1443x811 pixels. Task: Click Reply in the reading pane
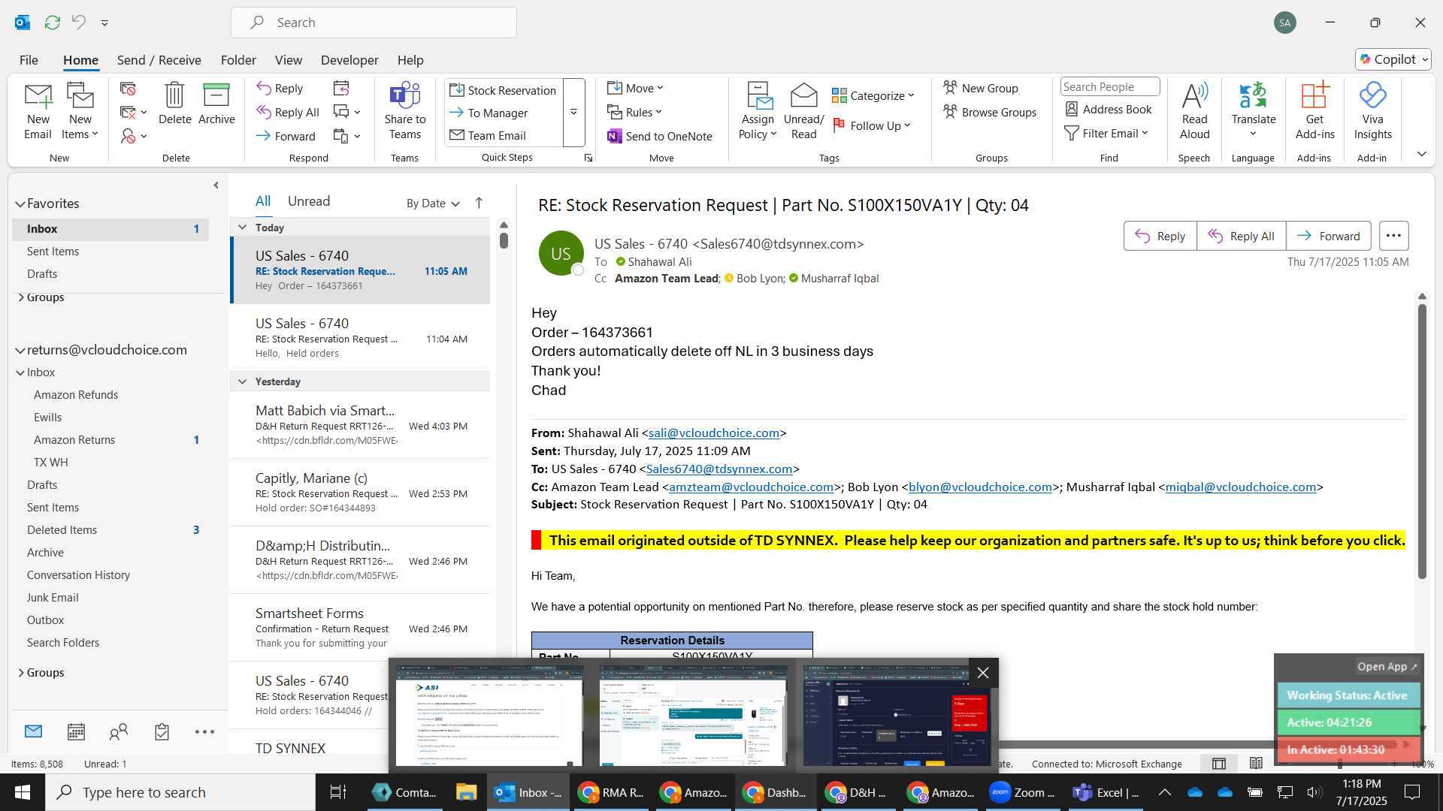(1160, 236)
